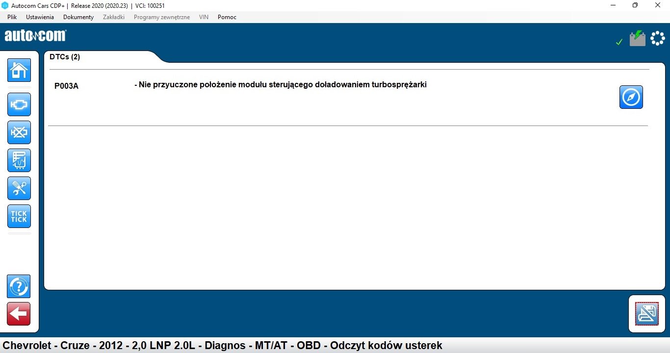Open help with the question mark icon
This screenshot has height=353, width=670.
(x=19, y=286)
